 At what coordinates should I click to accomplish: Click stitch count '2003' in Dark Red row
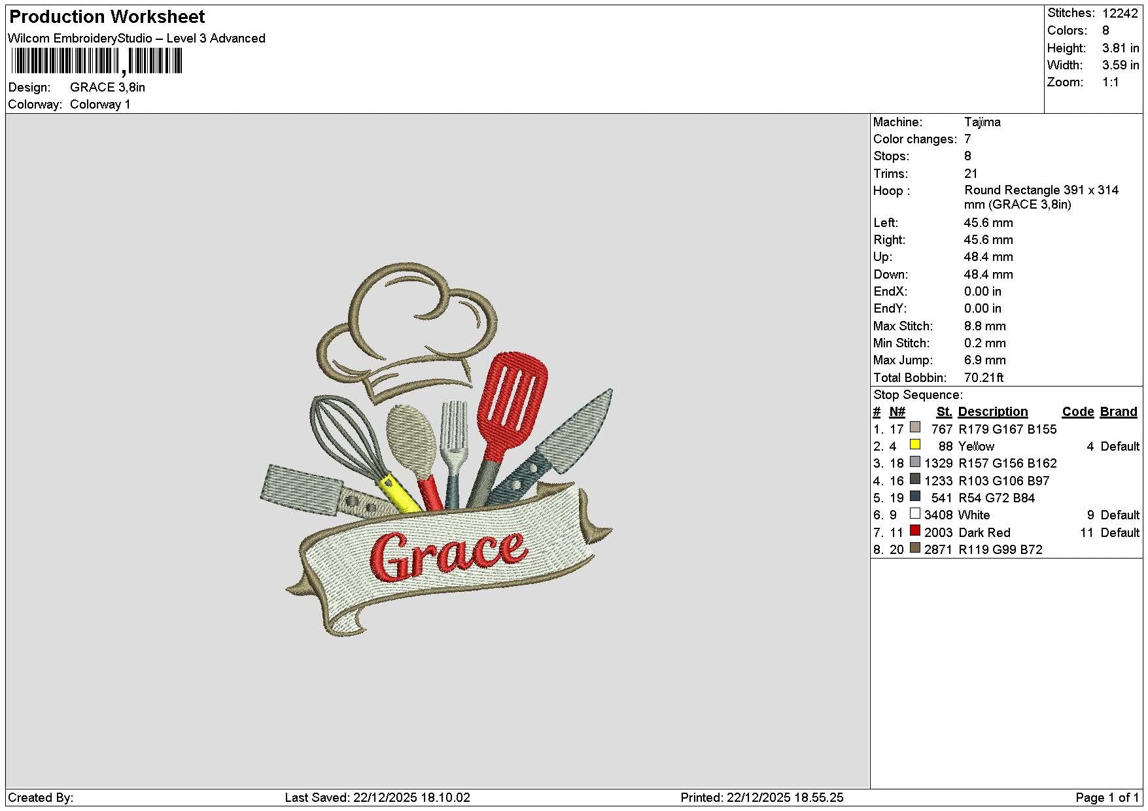click(x=938, y=533)
